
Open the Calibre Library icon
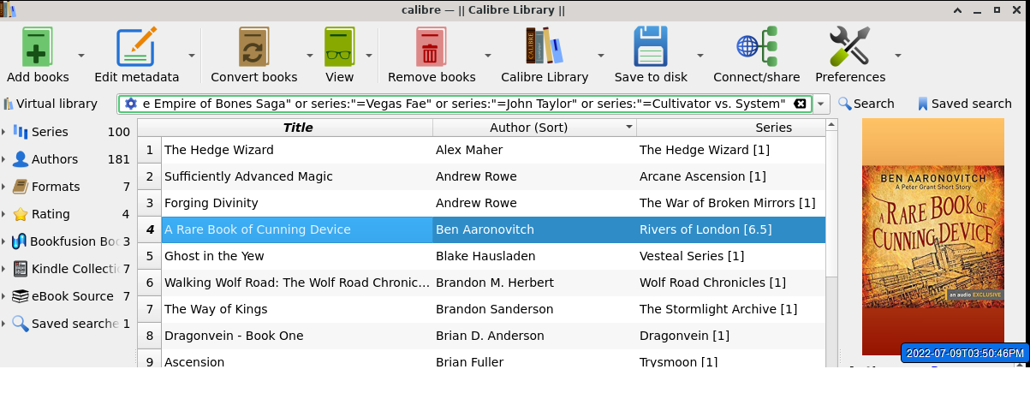click(x=544, y=46)
